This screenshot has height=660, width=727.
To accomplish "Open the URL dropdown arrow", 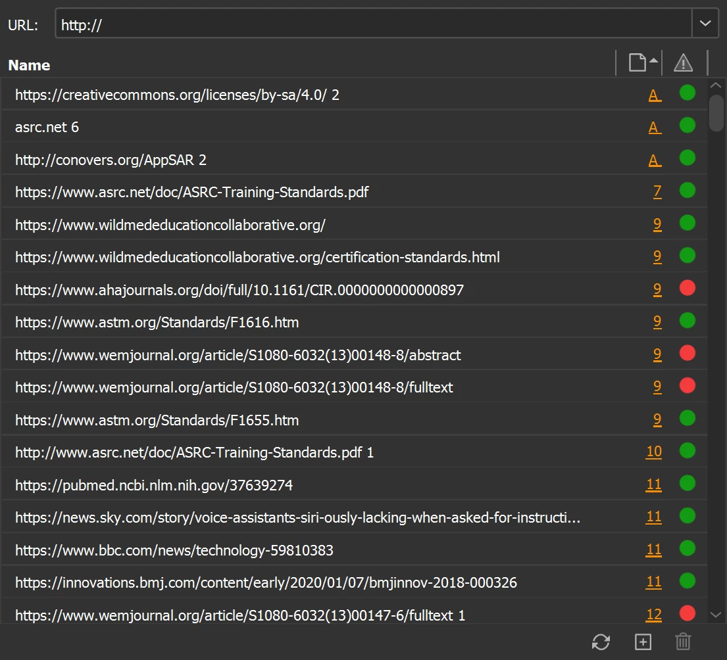I will coord(705,23).
